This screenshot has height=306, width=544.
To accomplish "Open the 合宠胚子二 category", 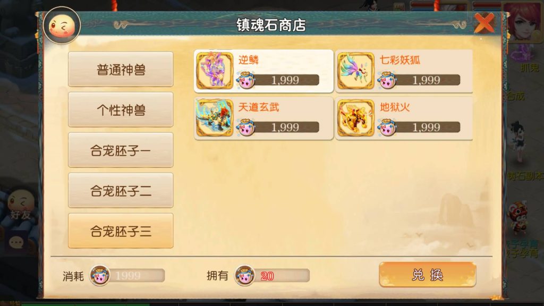I will 121,190.
